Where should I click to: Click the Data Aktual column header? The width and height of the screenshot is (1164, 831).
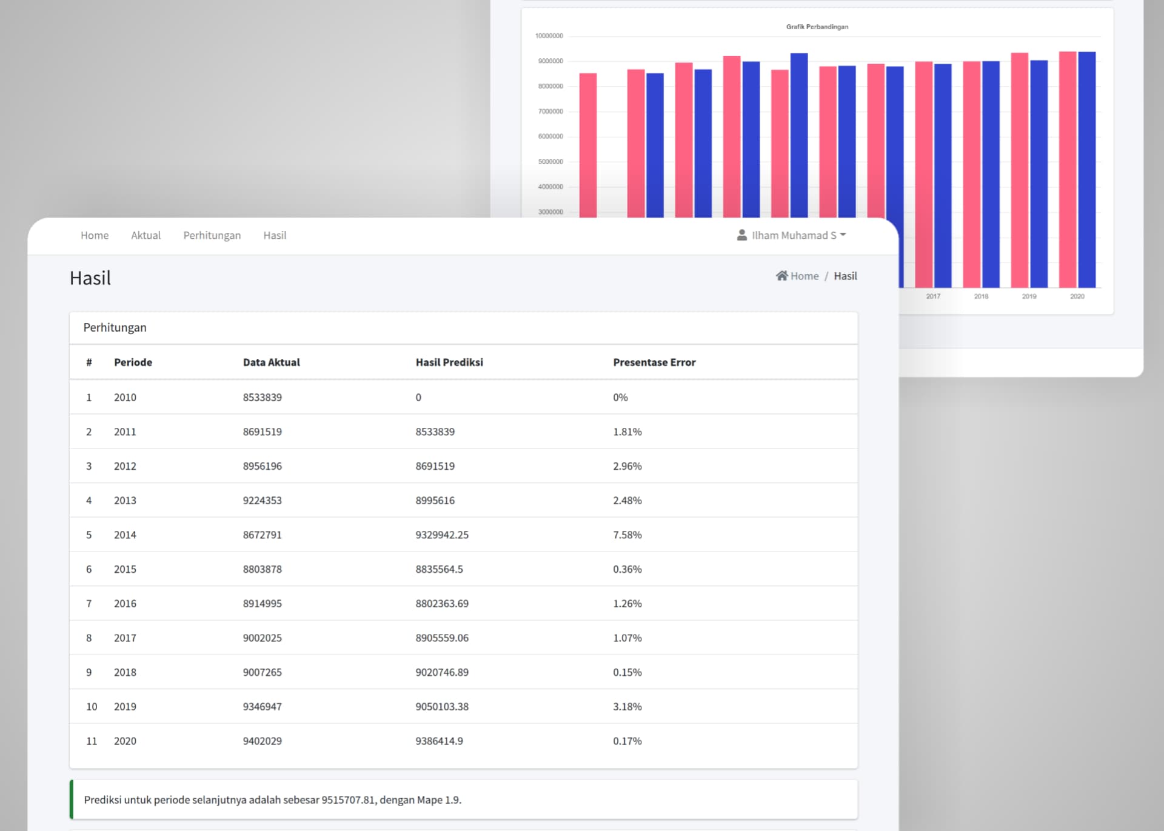click(271, 362)
